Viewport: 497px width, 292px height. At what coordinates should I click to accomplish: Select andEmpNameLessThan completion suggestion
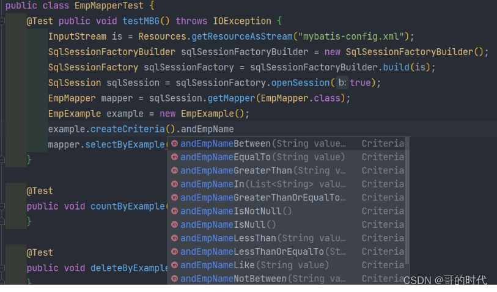click(x=288, y=238)
